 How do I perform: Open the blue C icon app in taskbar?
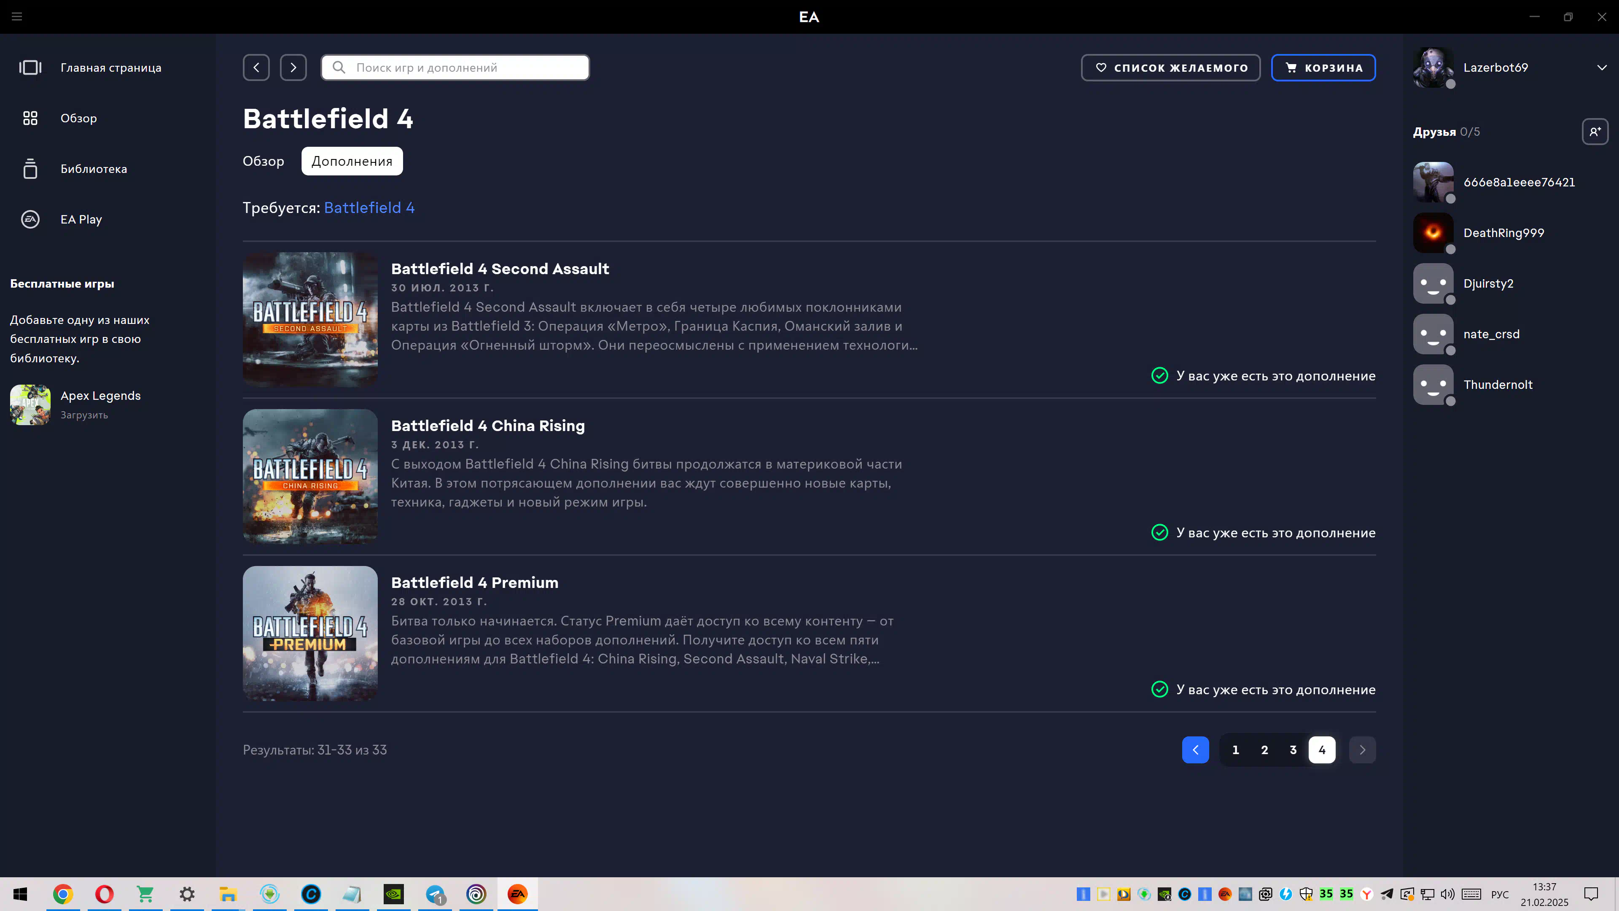point(311,894)
